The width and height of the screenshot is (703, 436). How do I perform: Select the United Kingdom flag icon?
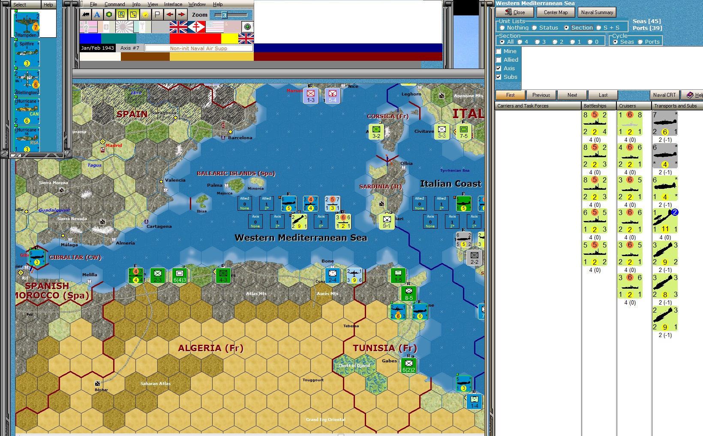click(178, 27)
